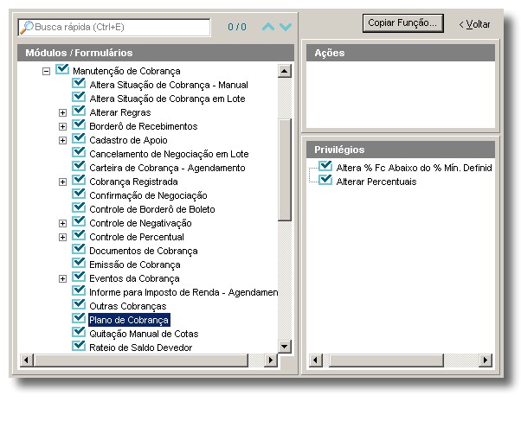Select Plano de Cobrança tree item

(x=129, y=320)
